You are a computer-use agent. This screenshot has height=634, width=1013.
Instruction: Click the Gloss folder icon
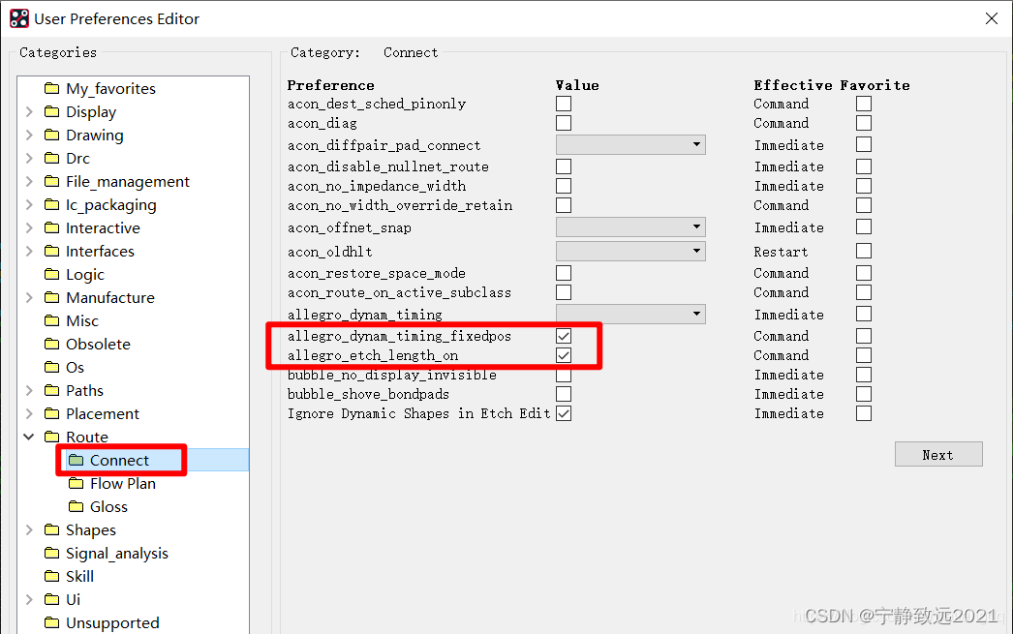click(77, 507)
